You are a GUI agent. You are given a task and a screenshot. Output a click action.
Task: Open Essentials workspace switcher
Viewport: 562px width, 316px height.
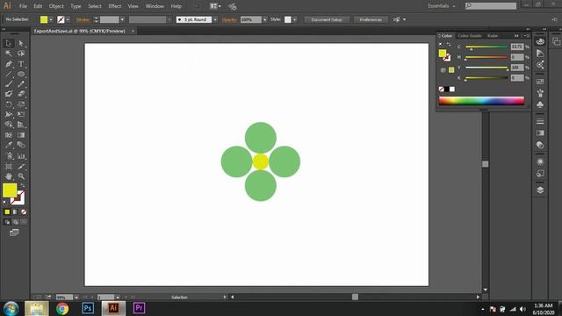point(441,6)
